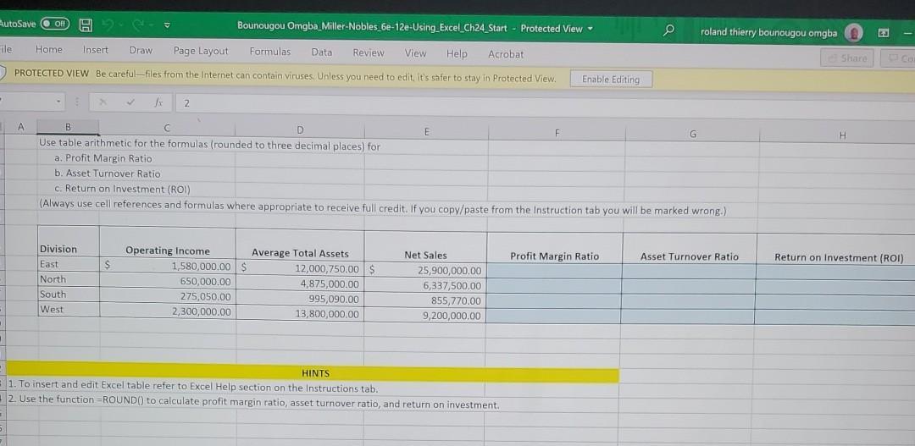Select the cell containing 13,800,000.00
The width and height of the screenshot is (915, 446).
coord(300,314)
